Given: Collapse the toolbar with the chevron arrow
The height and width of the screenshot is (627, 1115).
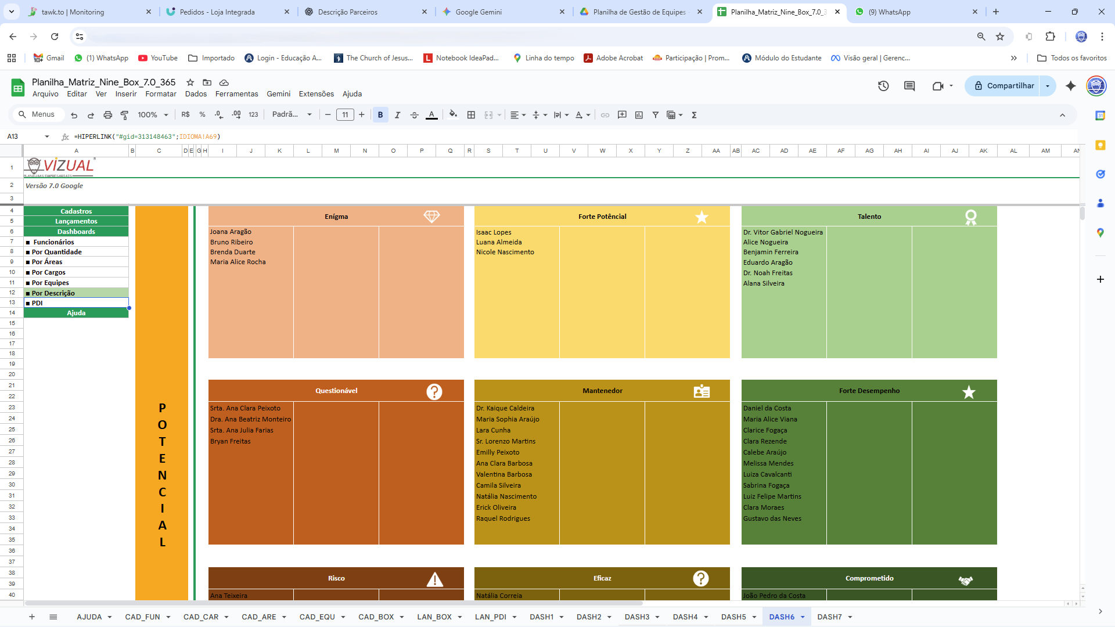Looking at the screenshot, I should 1063,114.
